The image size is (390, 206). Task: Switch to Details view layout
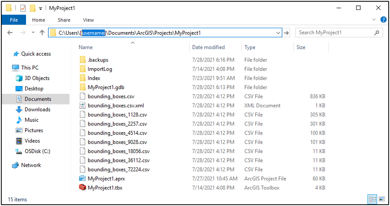point(372,200)
